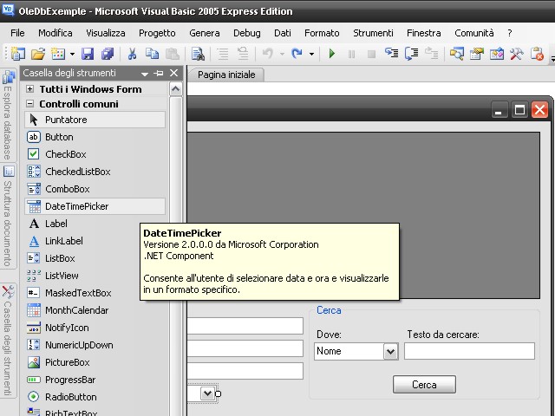Viewport: 555px width, 416px height.
Task: Switch to the Pagina iniziale tab
Action: click(x=226, y=75)
